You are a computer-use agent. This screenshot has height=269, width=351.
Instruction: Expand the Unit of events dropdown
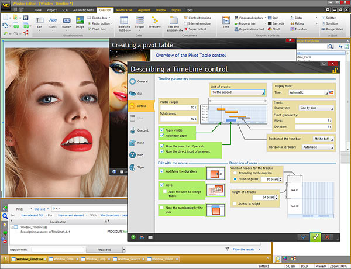click(x=238, y=92)
